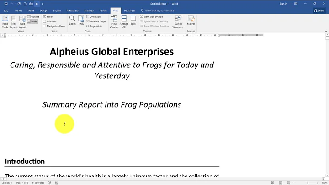Image resolution: width=329 pixels, height=185 pixels.
Task: Switch to Web Layout view
Action: coord(22,22)
